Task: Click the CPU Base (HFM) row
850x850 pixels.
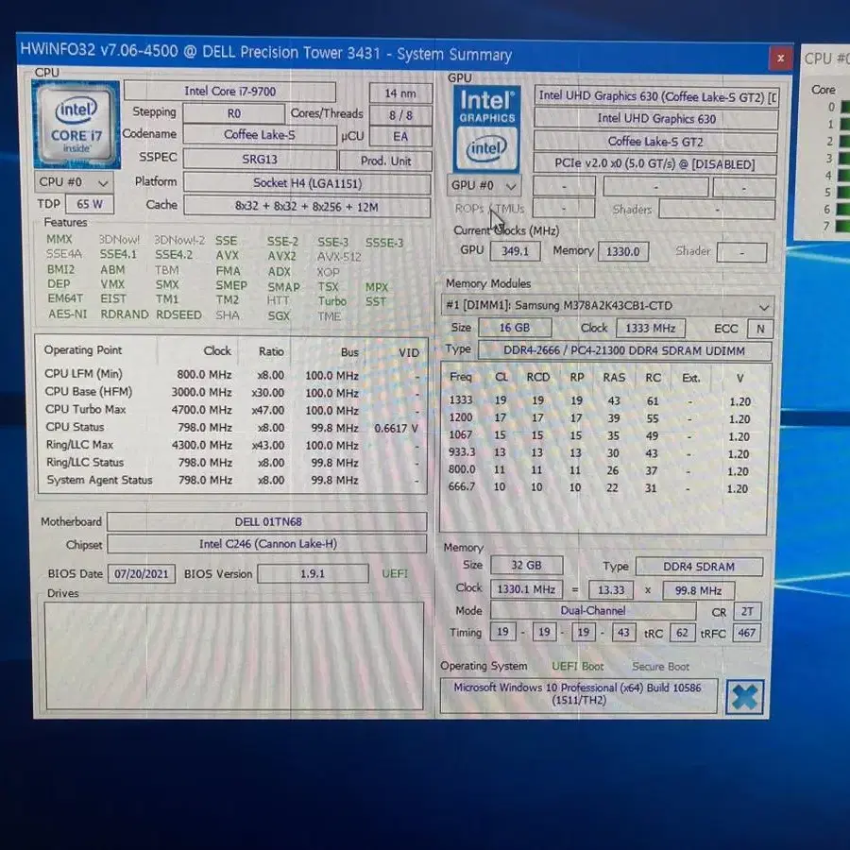Action: 232,392
